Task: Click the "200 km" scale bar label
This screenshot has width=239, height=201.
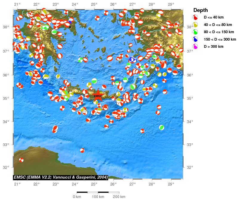Action: (x=119, y=197)
